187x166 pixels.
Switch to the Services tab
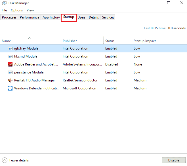tap(108, 17)
